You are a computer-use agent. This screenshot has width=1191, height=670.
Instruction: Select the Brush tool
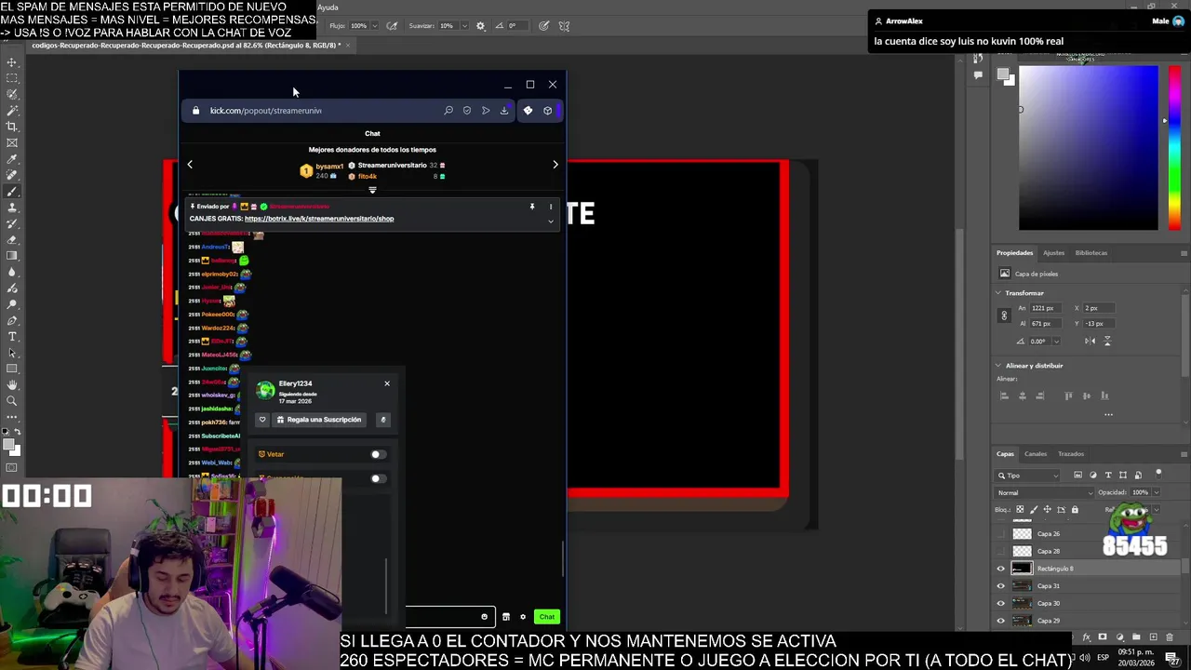pos(12,191)
